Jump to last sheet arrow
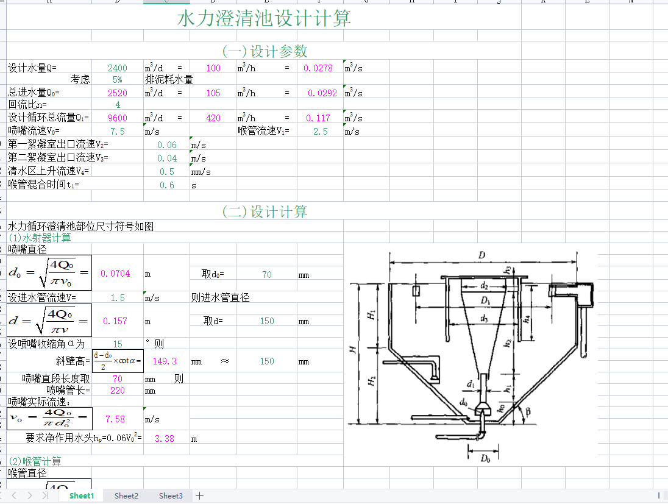Image resolution: width=668 pixels, height=504 pixels. pos(45,495)
